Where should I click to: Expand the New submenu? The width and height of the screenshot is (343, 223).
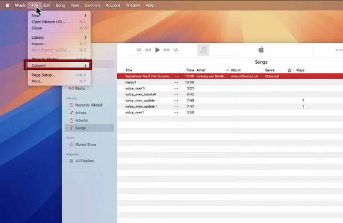[x=59, y=15]
